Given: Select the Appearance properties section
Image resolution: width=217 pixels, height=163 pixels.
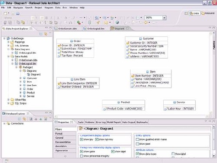Looking at the screenshot, I should pos(65,150).
